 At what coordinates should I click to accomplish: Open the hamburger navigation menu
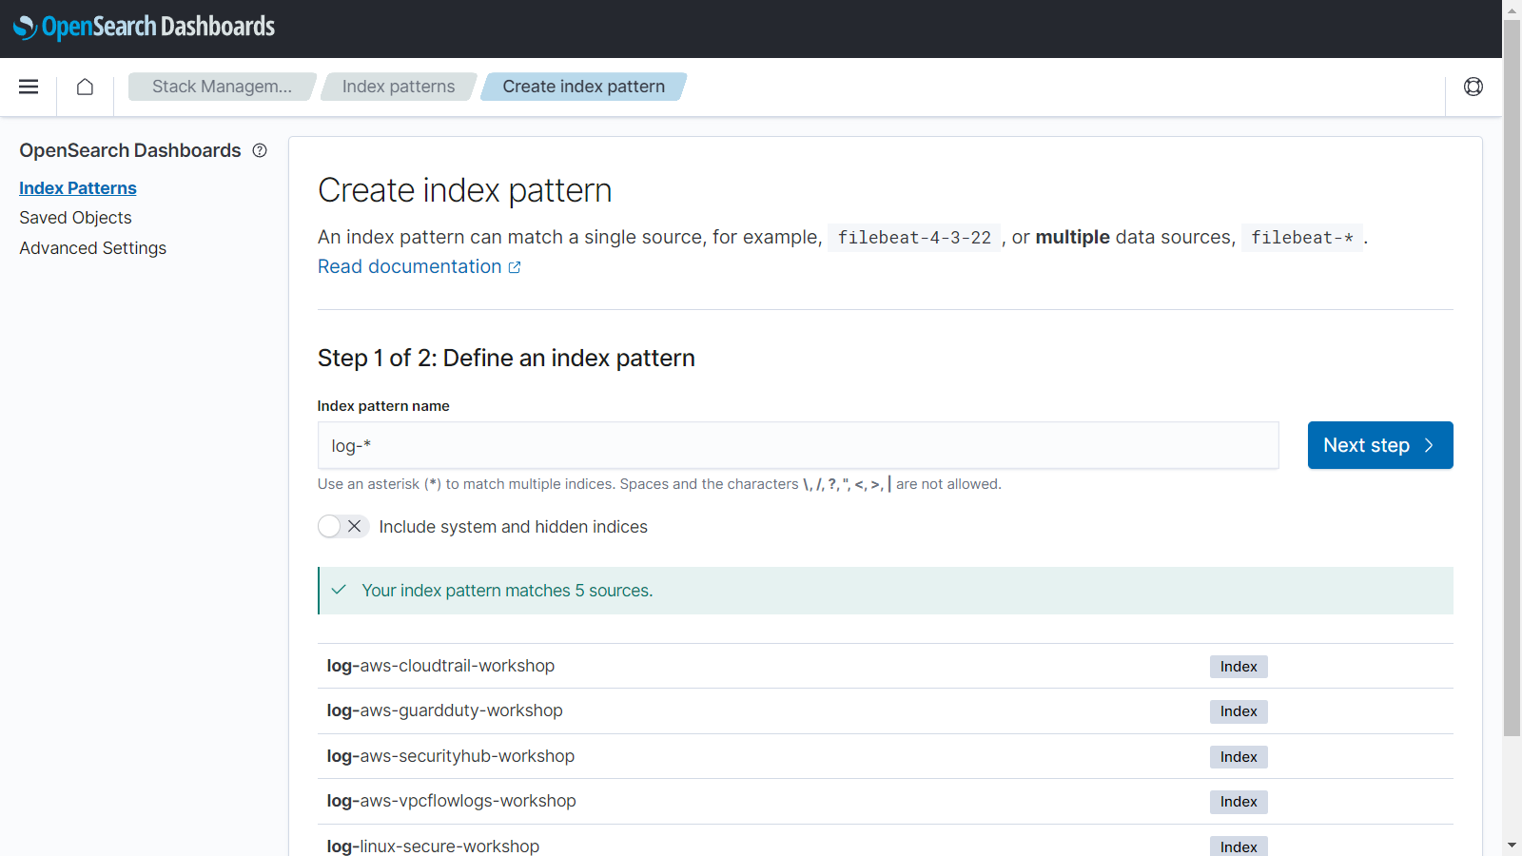coord(29,87)
